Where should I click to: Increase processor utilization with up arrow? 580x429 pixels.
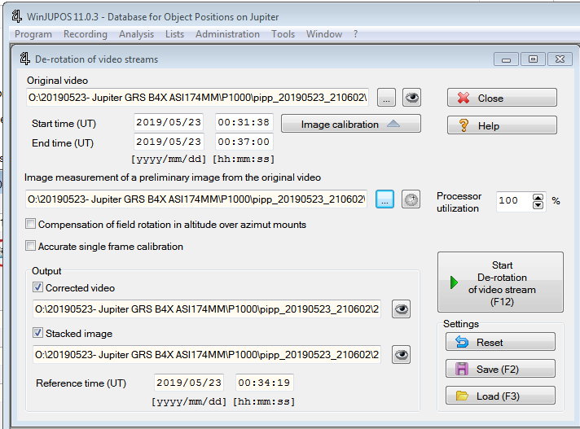coord(538,197)
